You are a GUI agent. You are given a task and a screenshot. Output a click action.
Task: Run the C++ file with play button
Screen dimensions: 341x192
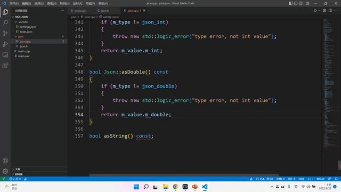tap(315, 11)
